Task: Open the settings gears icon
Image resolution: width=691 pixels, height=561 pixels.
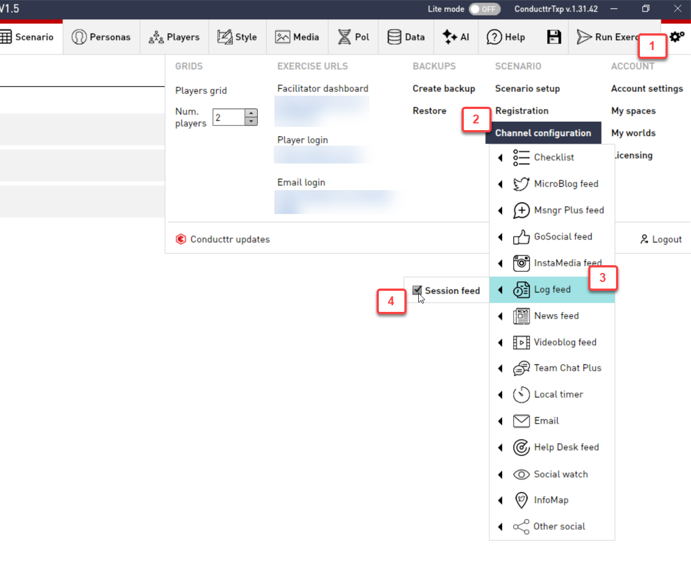Action: point(677,37)
